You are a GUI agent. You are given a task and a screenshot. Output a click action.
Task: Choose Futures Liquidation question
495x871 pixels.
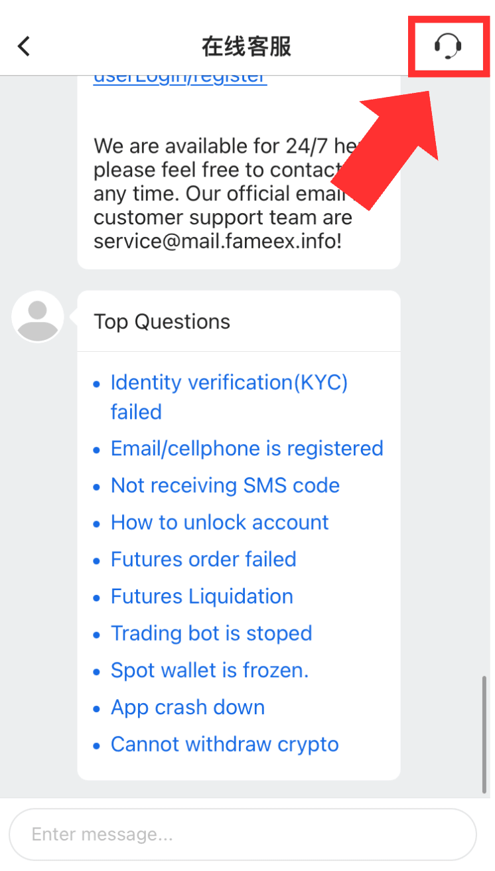tap(202, 596)
